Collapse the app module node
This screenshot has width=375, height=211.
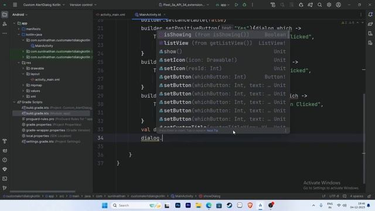(14, 23)
